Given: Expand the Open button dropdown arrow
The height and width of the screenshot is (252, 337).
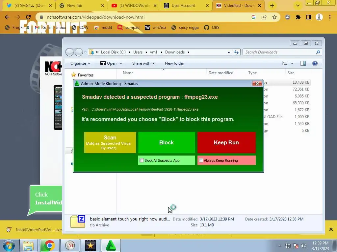Looking at the screenshot, I should (x=121, y=63).
